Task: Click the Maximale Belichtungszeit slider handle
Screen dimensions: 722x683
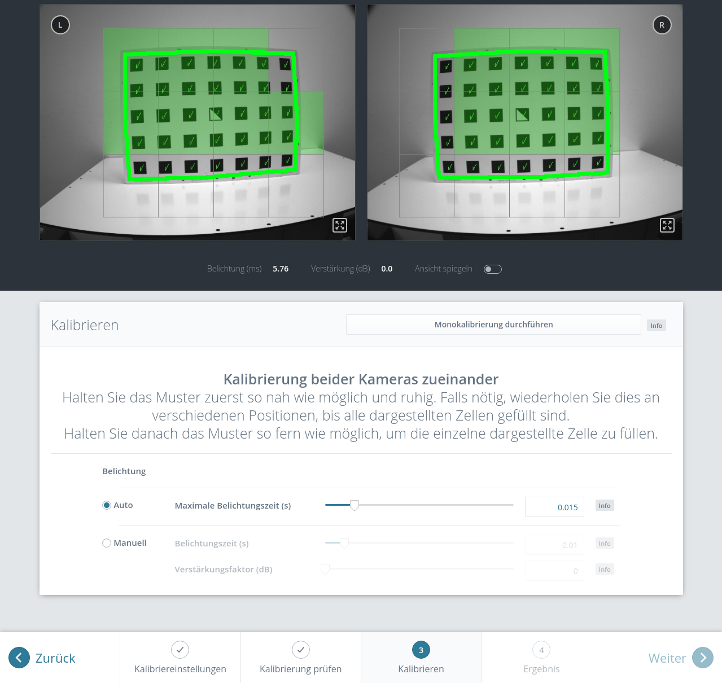Action: (355, 505)
